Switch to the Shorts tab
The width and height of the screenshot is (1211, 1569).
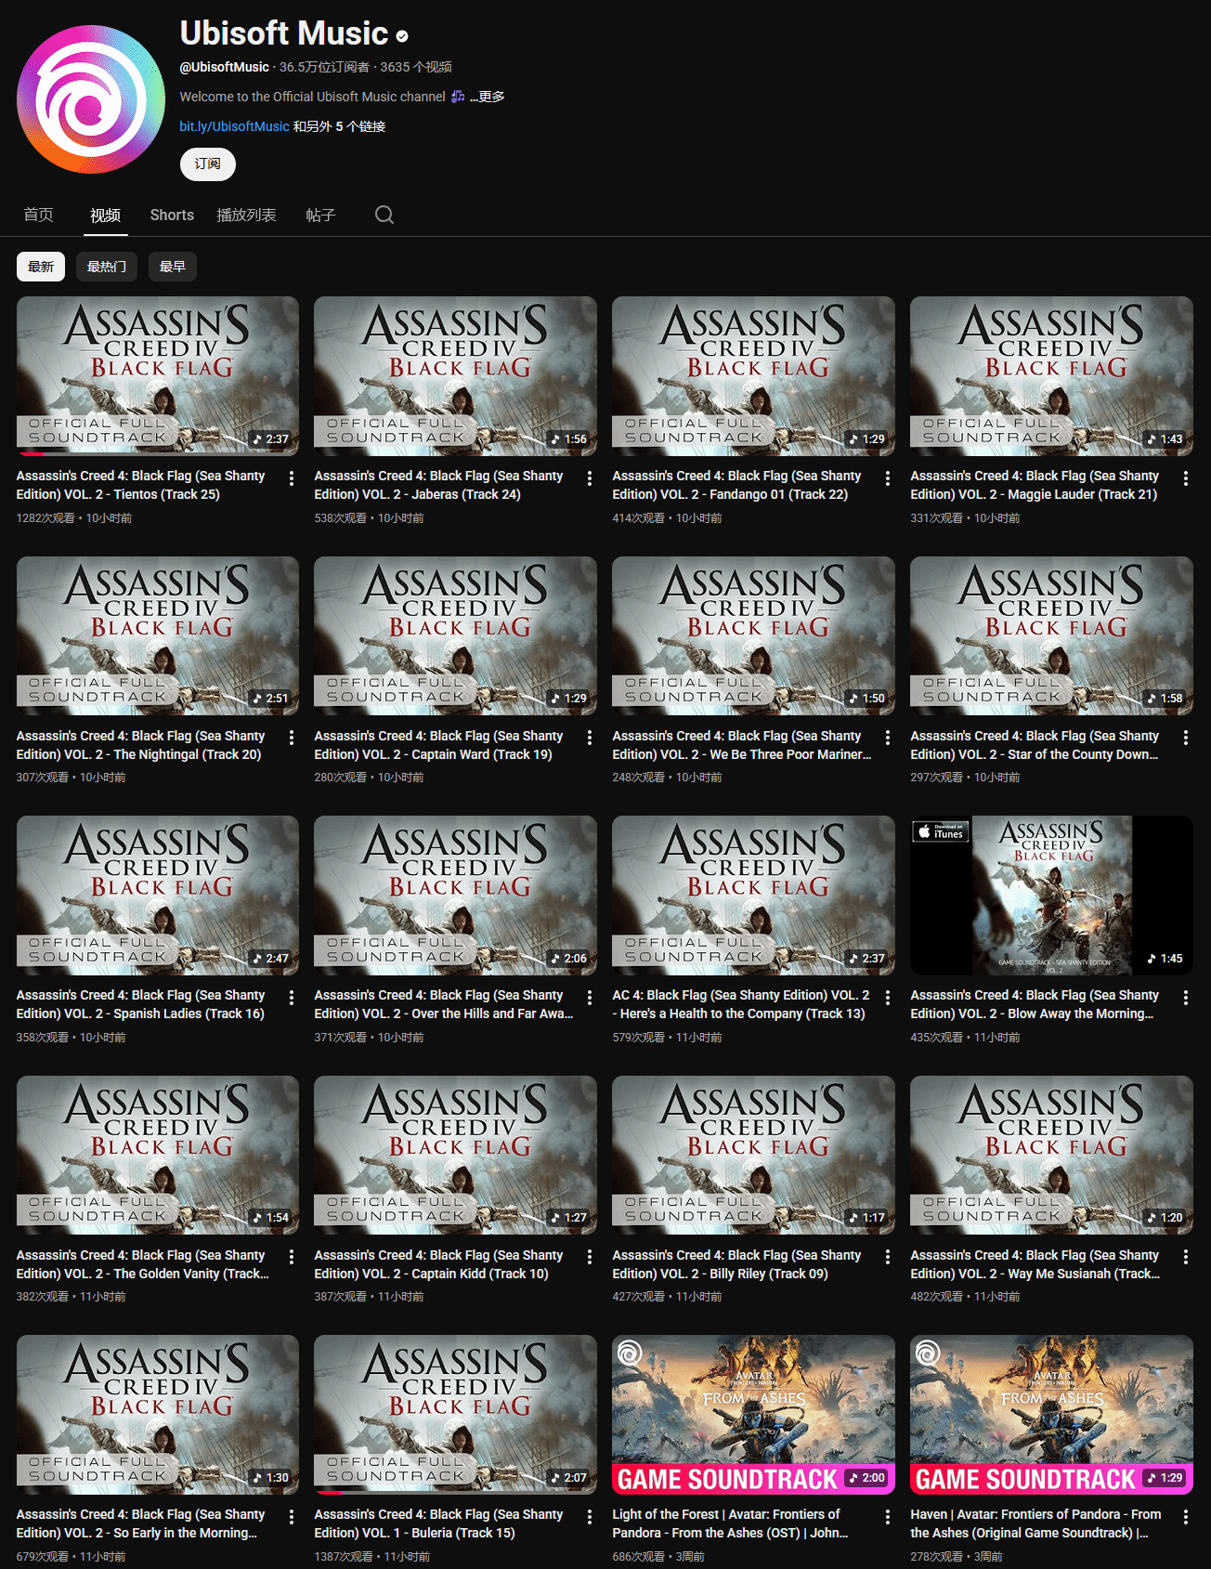coord(172,215)
